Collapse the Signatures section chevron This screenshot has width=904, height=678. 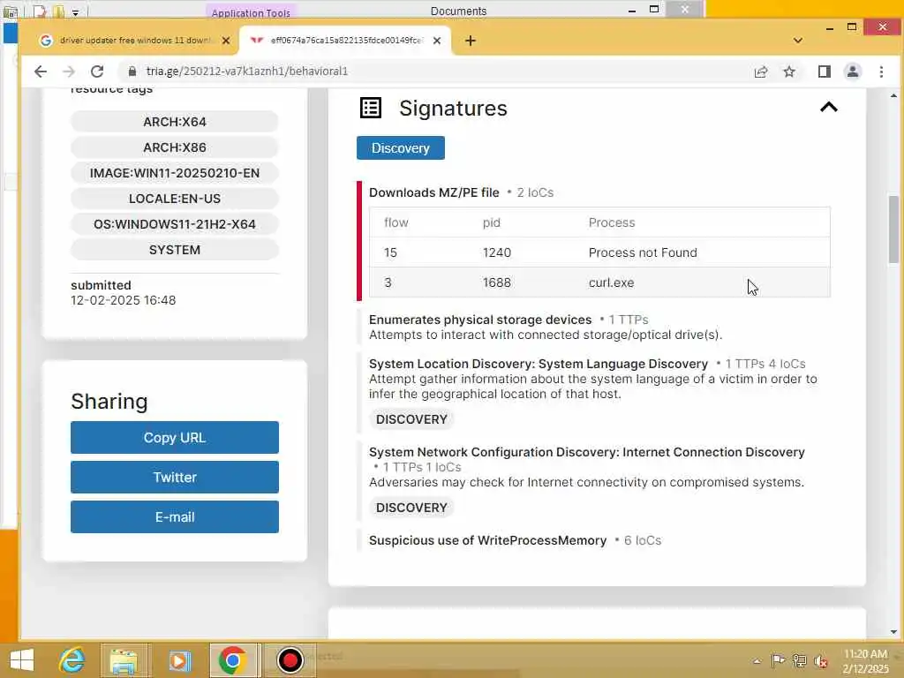pos(828,107)
